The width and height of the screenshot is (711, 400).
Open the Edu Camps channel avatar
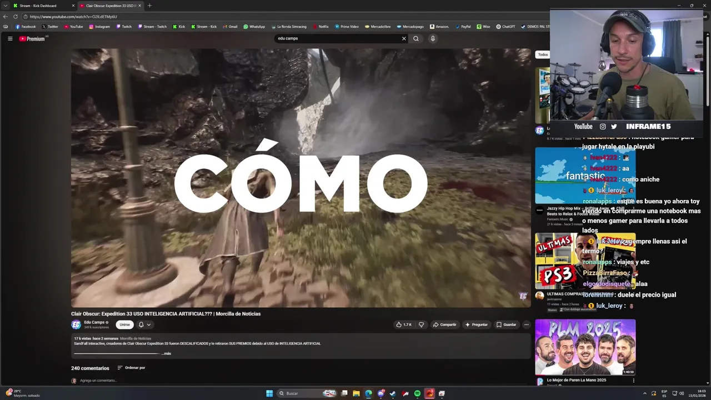click(x=76, y=324)
